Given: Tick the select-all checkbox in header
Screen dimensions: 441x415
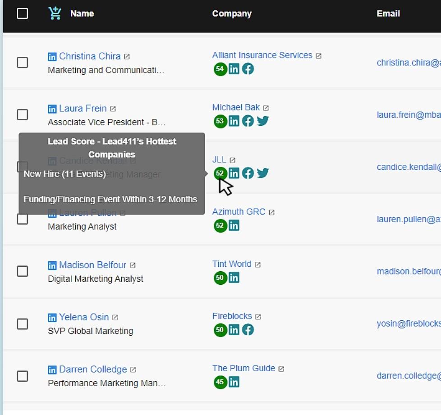Looking at the screenshot, I should 22,13.
